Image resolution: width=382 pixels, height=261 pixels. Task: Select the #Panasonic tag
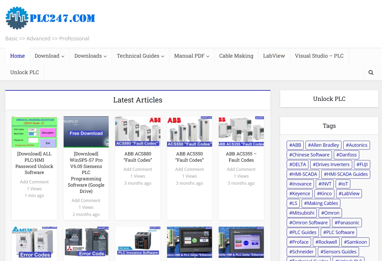(x=347, y=223)
